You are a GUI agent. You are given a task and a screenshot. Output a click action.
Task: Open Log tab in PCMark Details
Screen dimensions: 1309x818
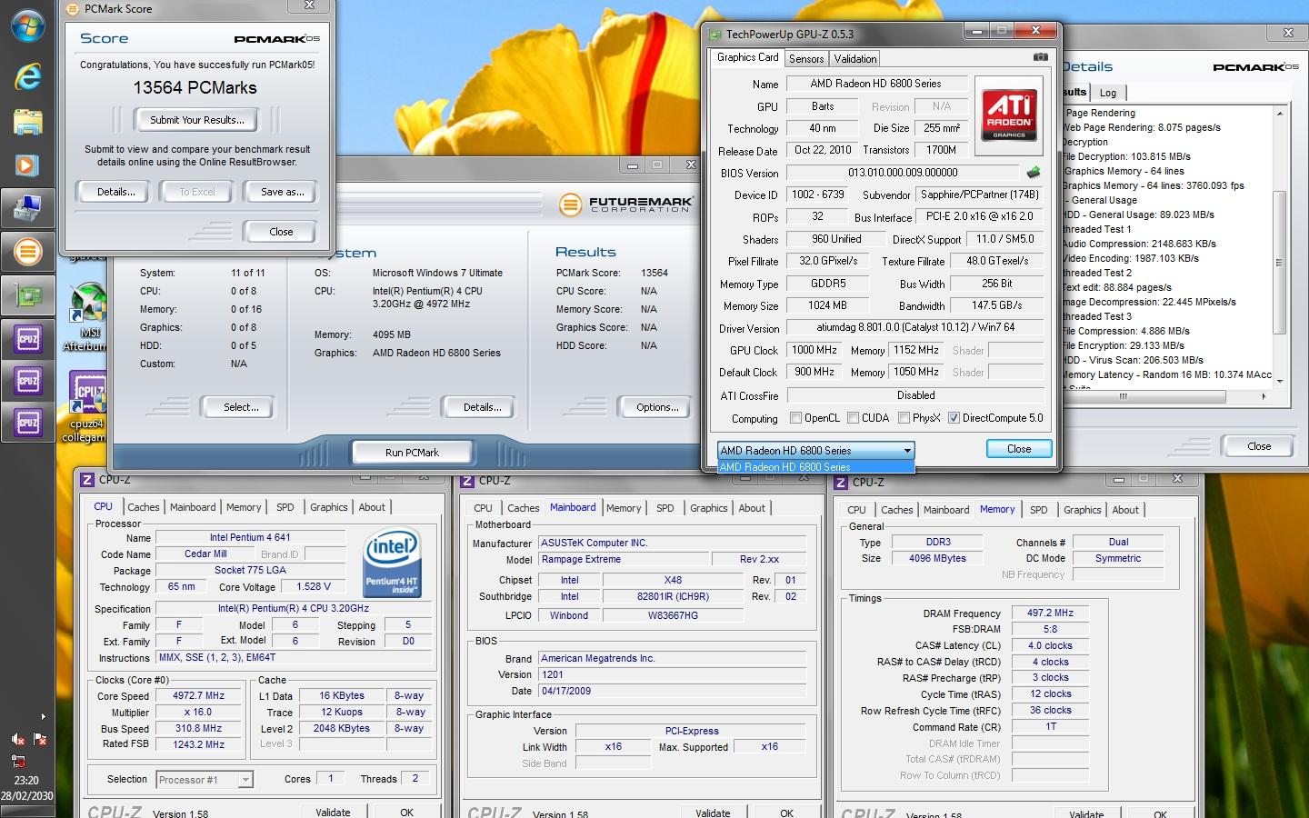click(1107, 93)
